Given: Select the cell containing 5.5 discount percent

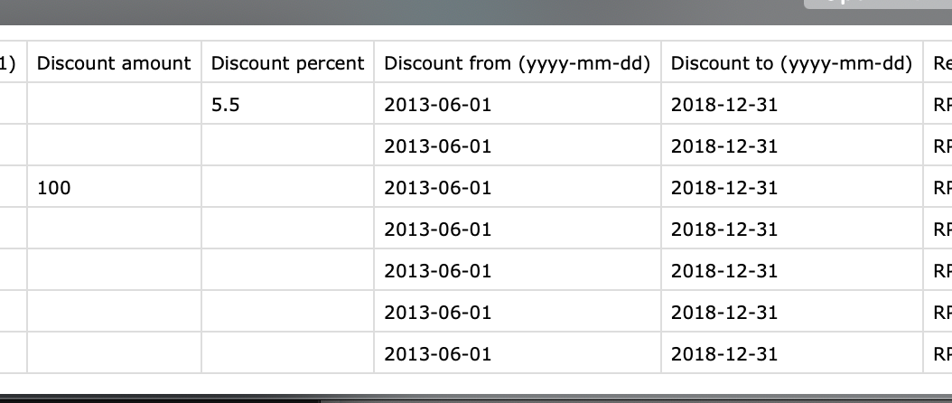Looking at the screenshot, I should pos(287,104).
